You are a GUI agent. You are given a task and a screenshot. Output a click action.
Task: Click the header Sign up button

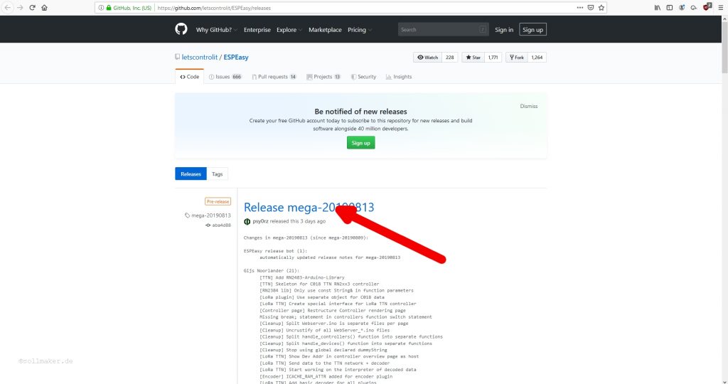tap(532, 30)
